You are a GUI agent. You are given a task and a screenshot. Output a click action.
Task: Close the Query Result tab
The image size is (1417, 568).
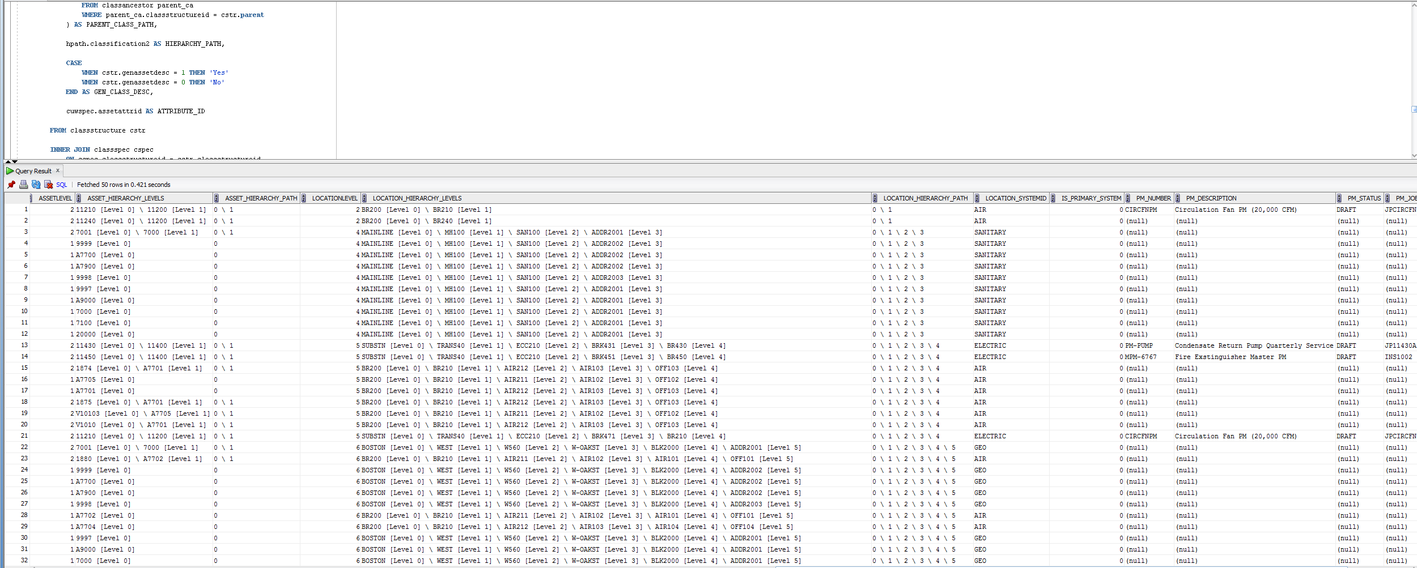(58, 170)
